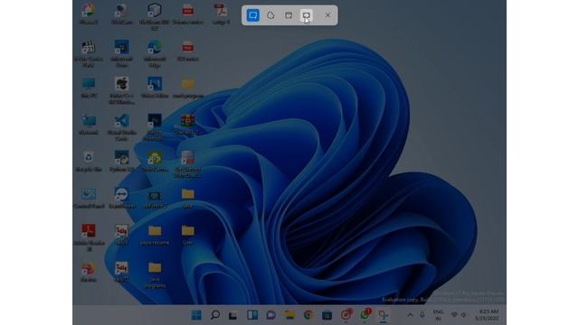Select the This PC desktop icon
Screen dimensions: 579x325
[x=89, y=88]
